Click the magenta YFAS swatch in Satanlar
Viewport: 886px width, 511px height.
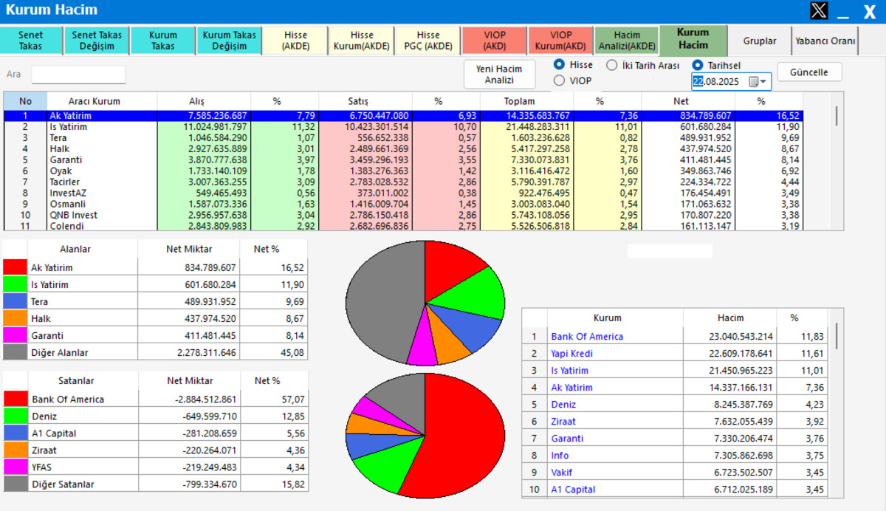coord(15,467)
